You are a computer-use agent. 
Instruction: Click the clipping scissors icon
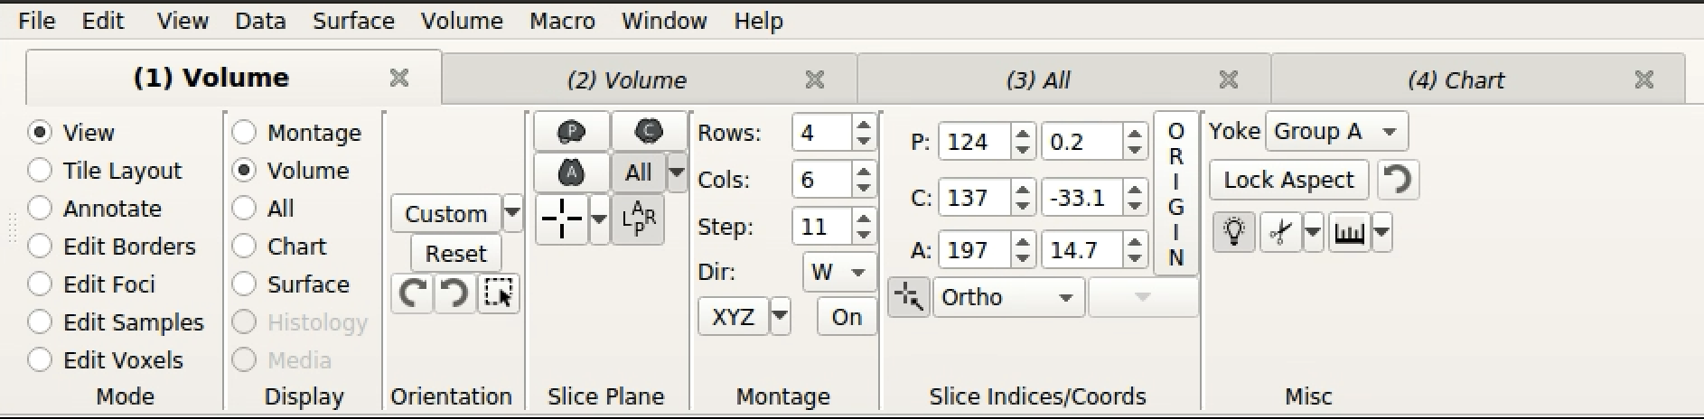click(x=1280, y=233)
